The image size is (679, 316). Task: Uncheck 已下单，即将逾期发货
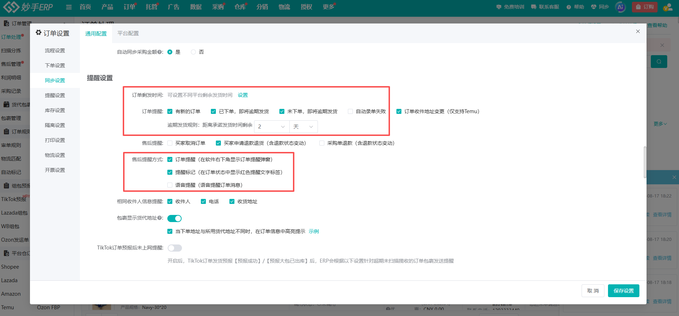click(x=213, y=111)
